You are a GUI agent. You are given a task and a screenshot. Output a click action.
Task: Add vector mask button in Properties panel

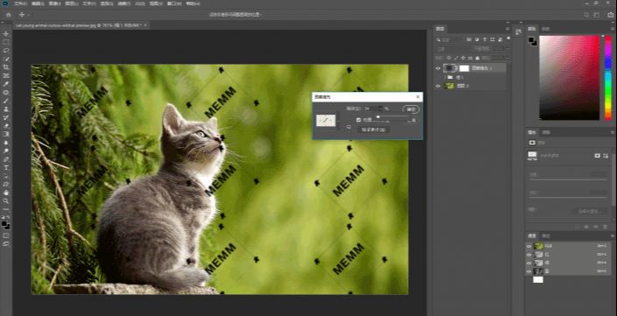[605, 156]
